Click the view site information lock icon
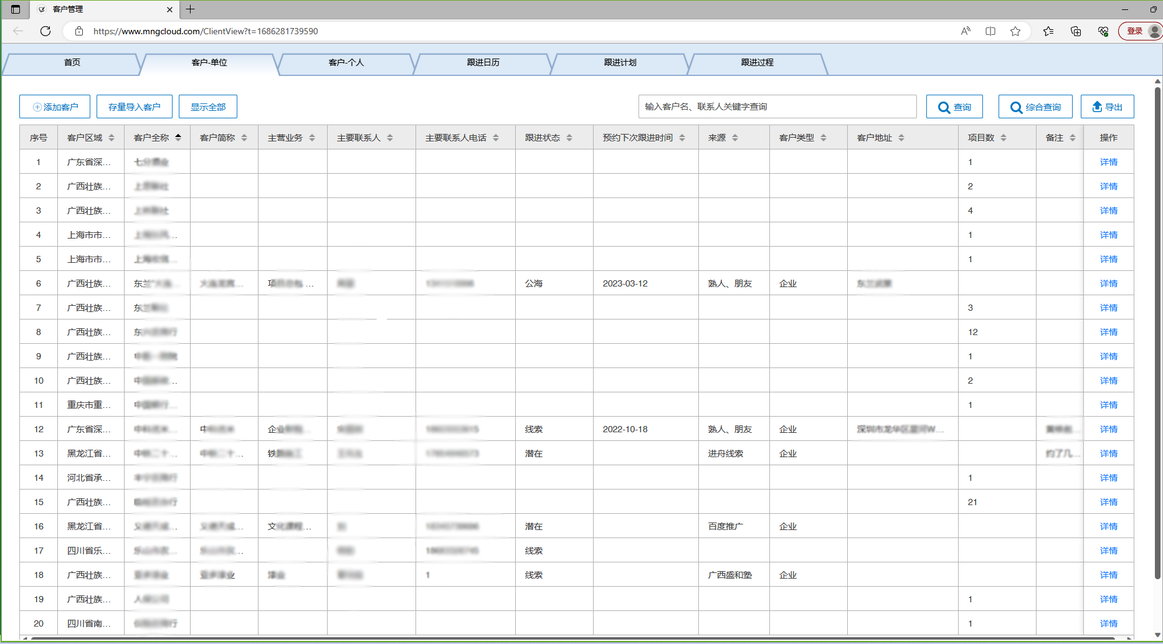The image size is (1163, 644). tap(79, 31)
